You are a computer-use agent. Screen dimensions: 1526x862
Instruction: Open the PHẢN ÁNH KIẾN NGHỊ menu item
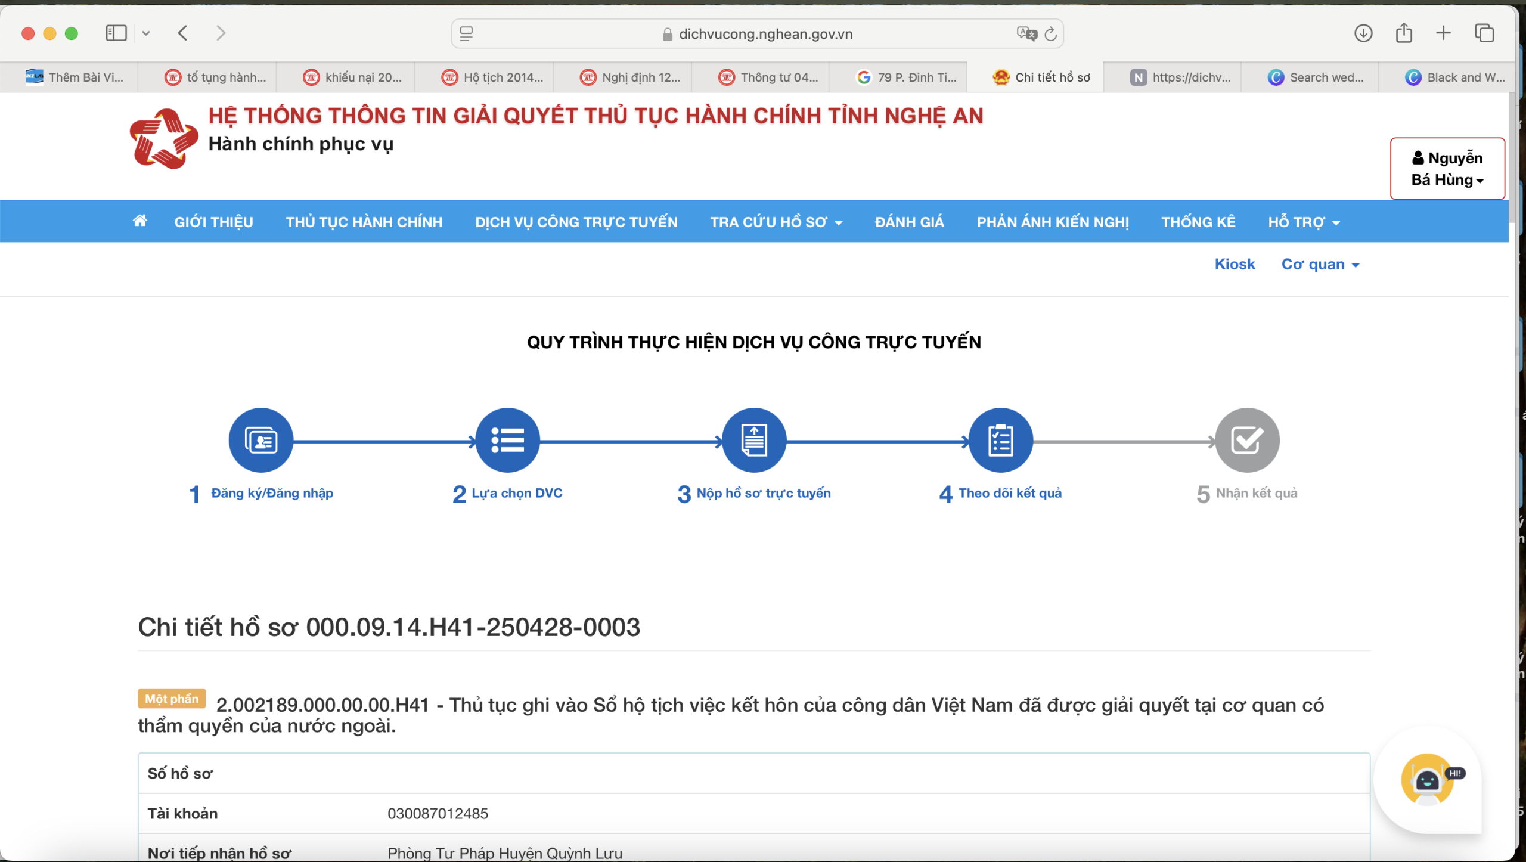click(x=1053, y=222)
